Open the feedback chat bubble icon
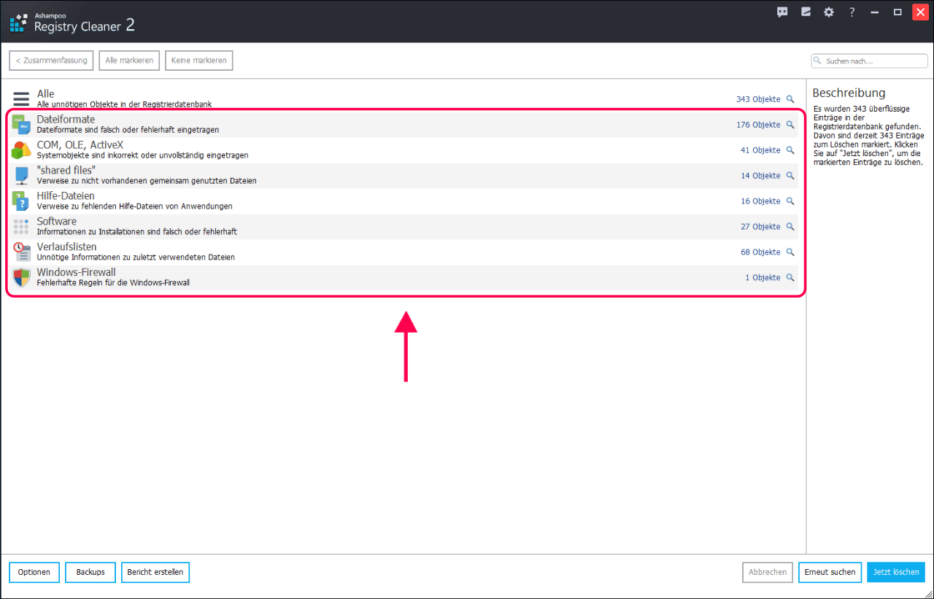This screenshot has width=934, height=599. [782, 12]
